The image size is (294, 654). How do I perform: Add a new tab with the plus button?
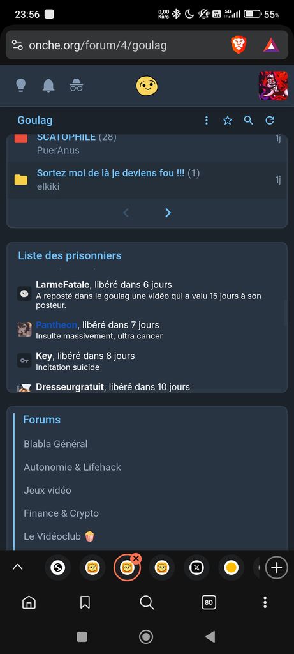coord(277,568)
